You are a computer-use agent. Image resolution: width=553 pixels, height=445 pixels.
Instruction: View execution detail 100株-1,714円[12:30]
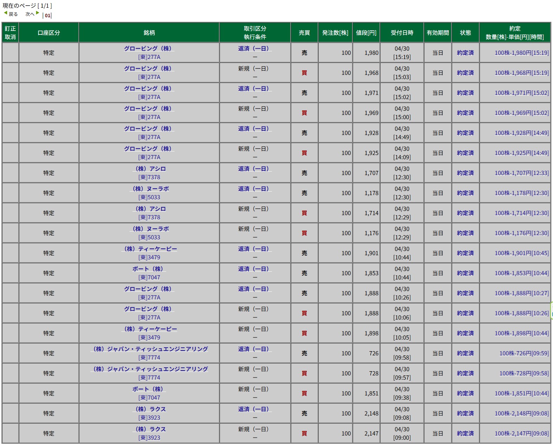coord(521,213)
